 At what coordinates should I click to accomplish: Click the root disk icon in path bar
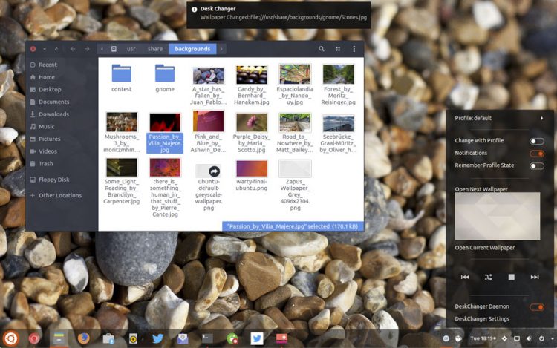point(114,49)
